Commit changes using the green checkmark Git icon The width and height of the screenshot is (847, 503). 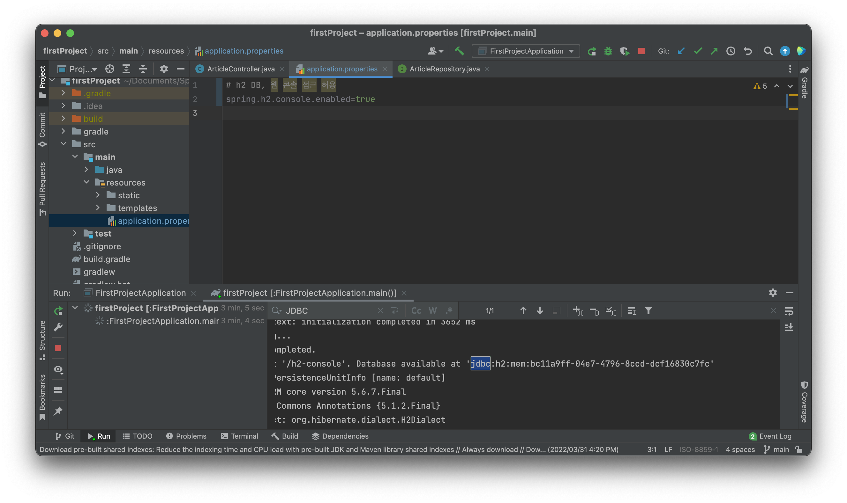coord(698,51)
